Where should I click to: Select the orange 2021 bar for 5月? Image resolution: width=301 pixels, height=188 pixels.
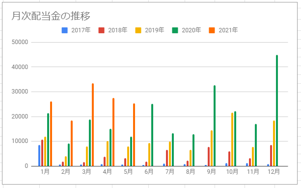pos(134,135)
